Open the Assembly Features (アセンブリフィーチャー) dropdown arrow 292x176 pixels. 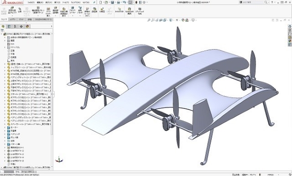pyautogui.click(x=73, y=16)
